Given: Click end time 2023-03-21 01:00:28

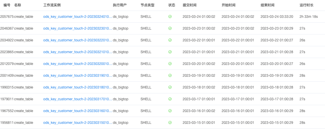Looking at the screenshot, I should [277, 52].
